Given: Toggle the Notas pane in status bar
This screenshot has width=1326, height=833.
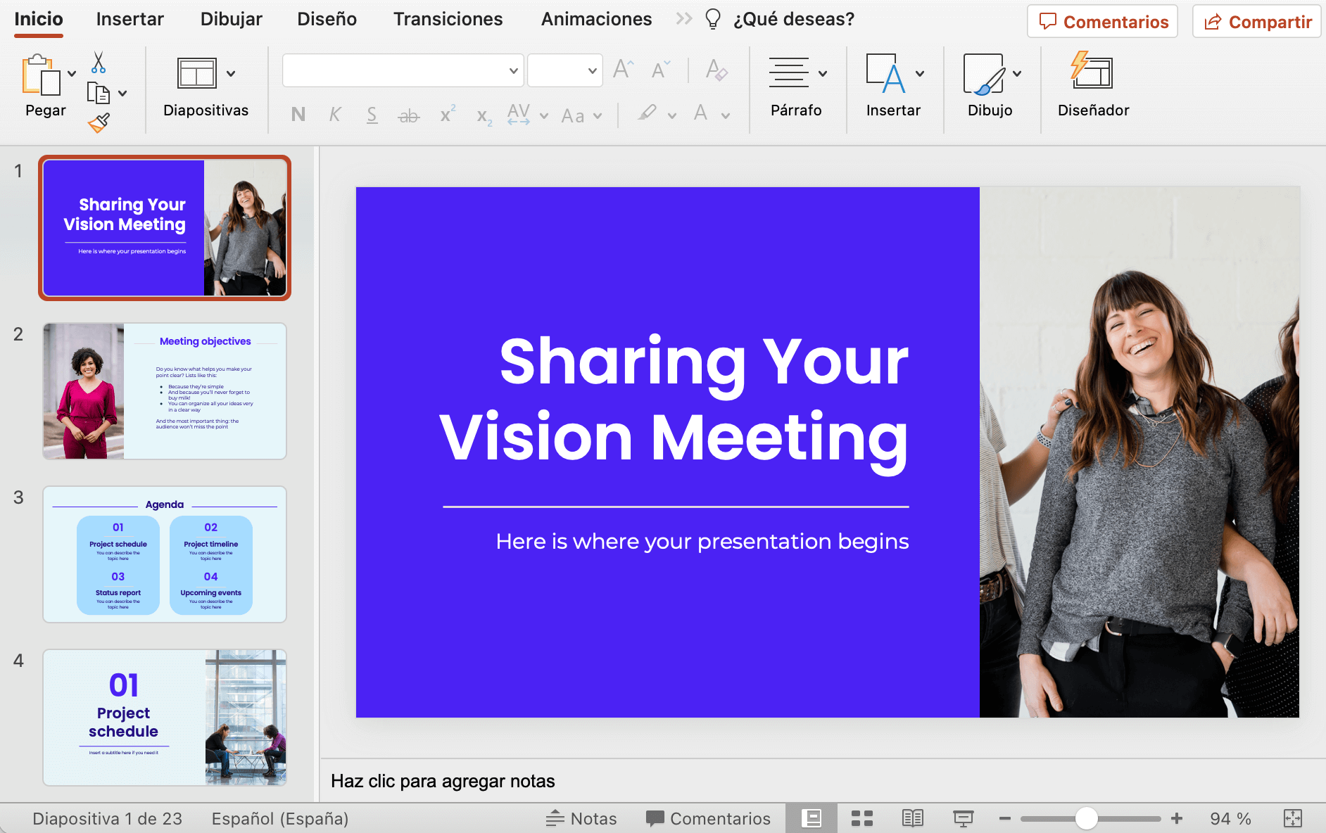Looking at the screenshot, I should 581,818.
